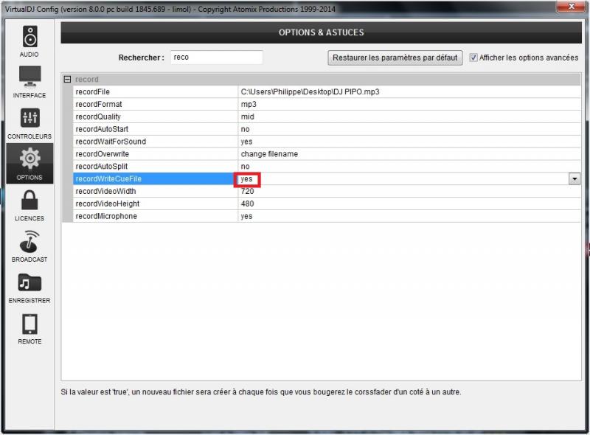Image resolution: width=590 pixels, height=435 pixels.
Task: Click the recordWriteCueFile yes value
Action: click(246, 178)
